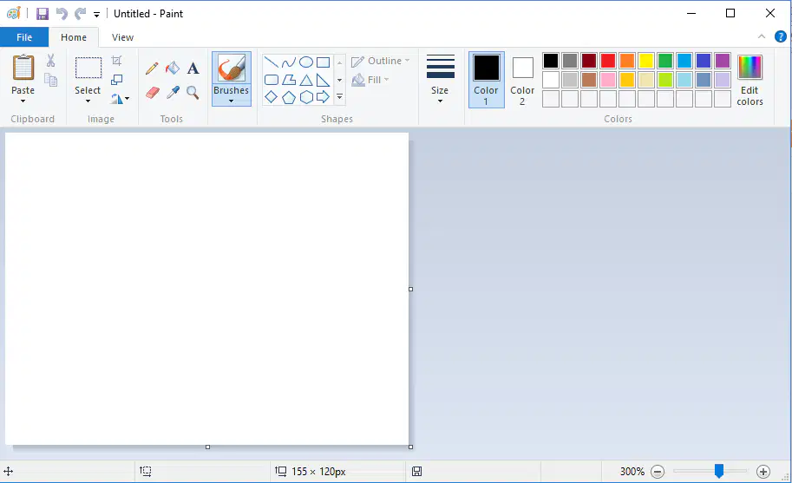
Task: Click the zoom out minus button
Action: [x=658, y=472]
